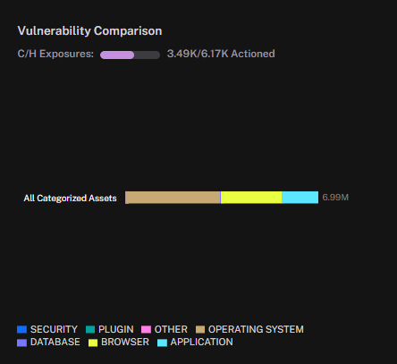Click the PLUGIN teal legend swatch
Image resolution: width=397 pixels, height=364 pixels.
click(90, 329)
